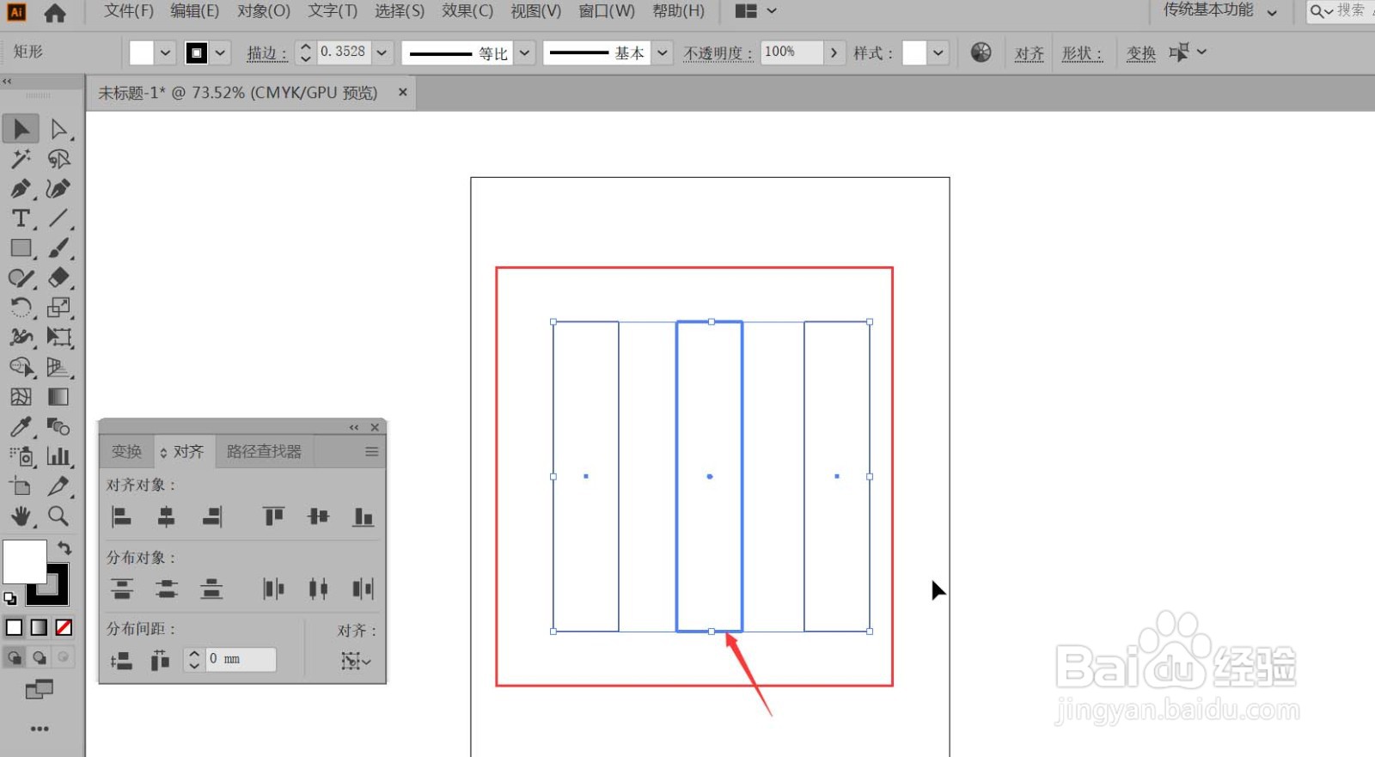
Task: Select the Paintbrush tool
Action: [x=58, y=248]
